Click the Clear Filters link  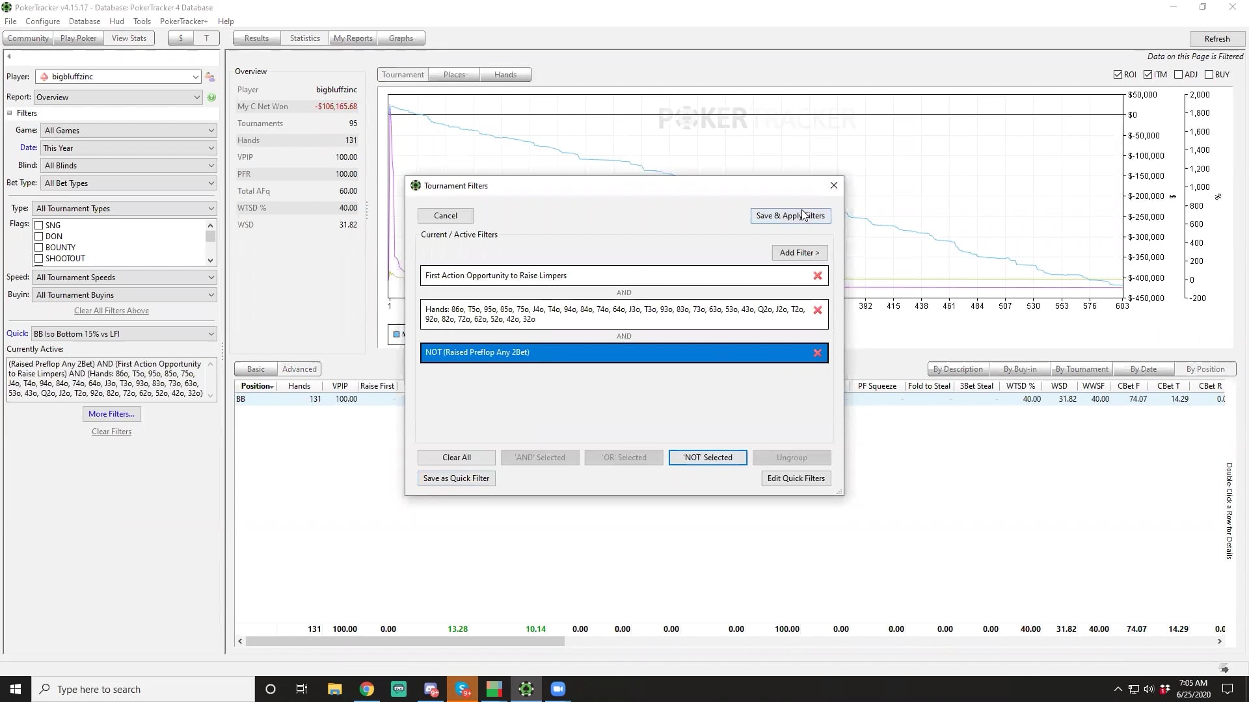pyautogui.click(x=111, y=432)
